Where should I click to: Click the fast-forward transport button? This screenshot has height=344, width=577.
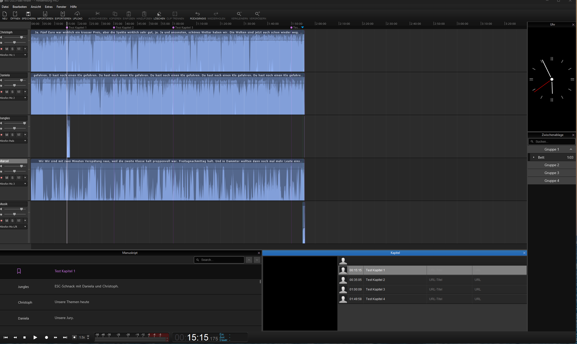click(x=56, y=337)
